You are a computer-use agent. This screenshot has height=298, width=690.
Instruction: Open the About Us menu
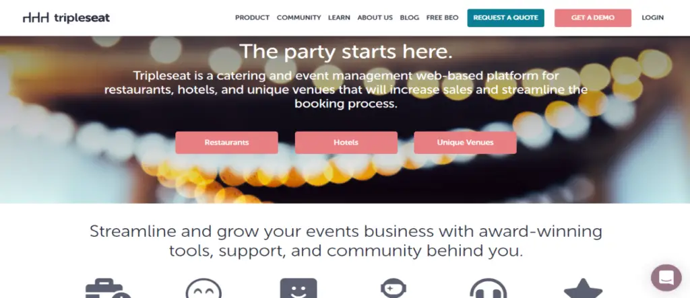point(375,17)
